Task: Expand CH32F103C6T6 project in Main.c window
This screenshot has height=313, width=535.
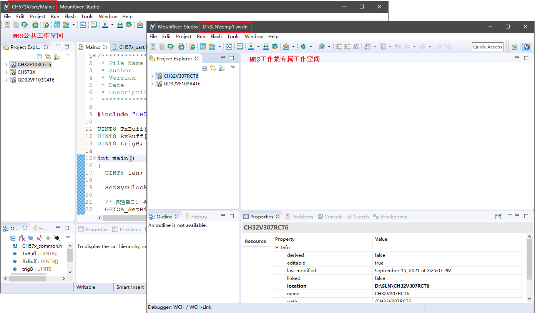Action: [7, 65]
